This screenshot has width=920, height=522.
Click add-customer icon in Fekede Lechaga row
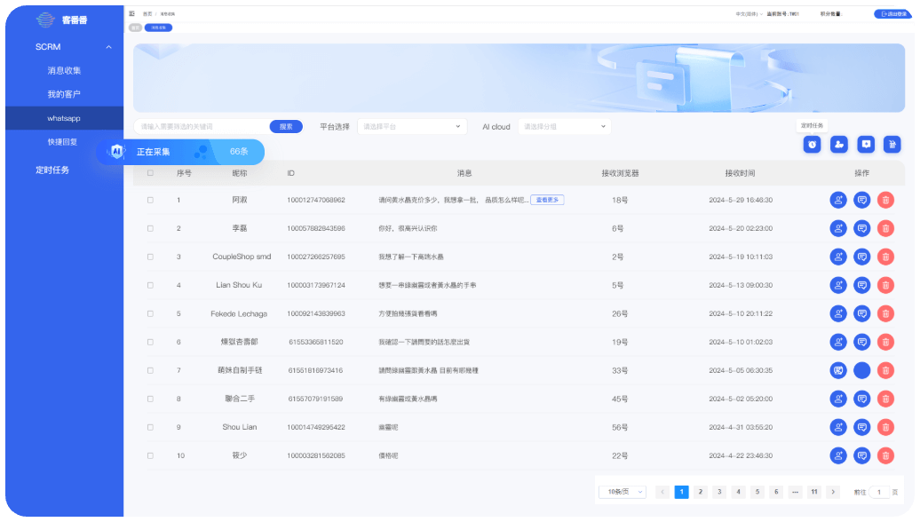(x=837, y=313)
